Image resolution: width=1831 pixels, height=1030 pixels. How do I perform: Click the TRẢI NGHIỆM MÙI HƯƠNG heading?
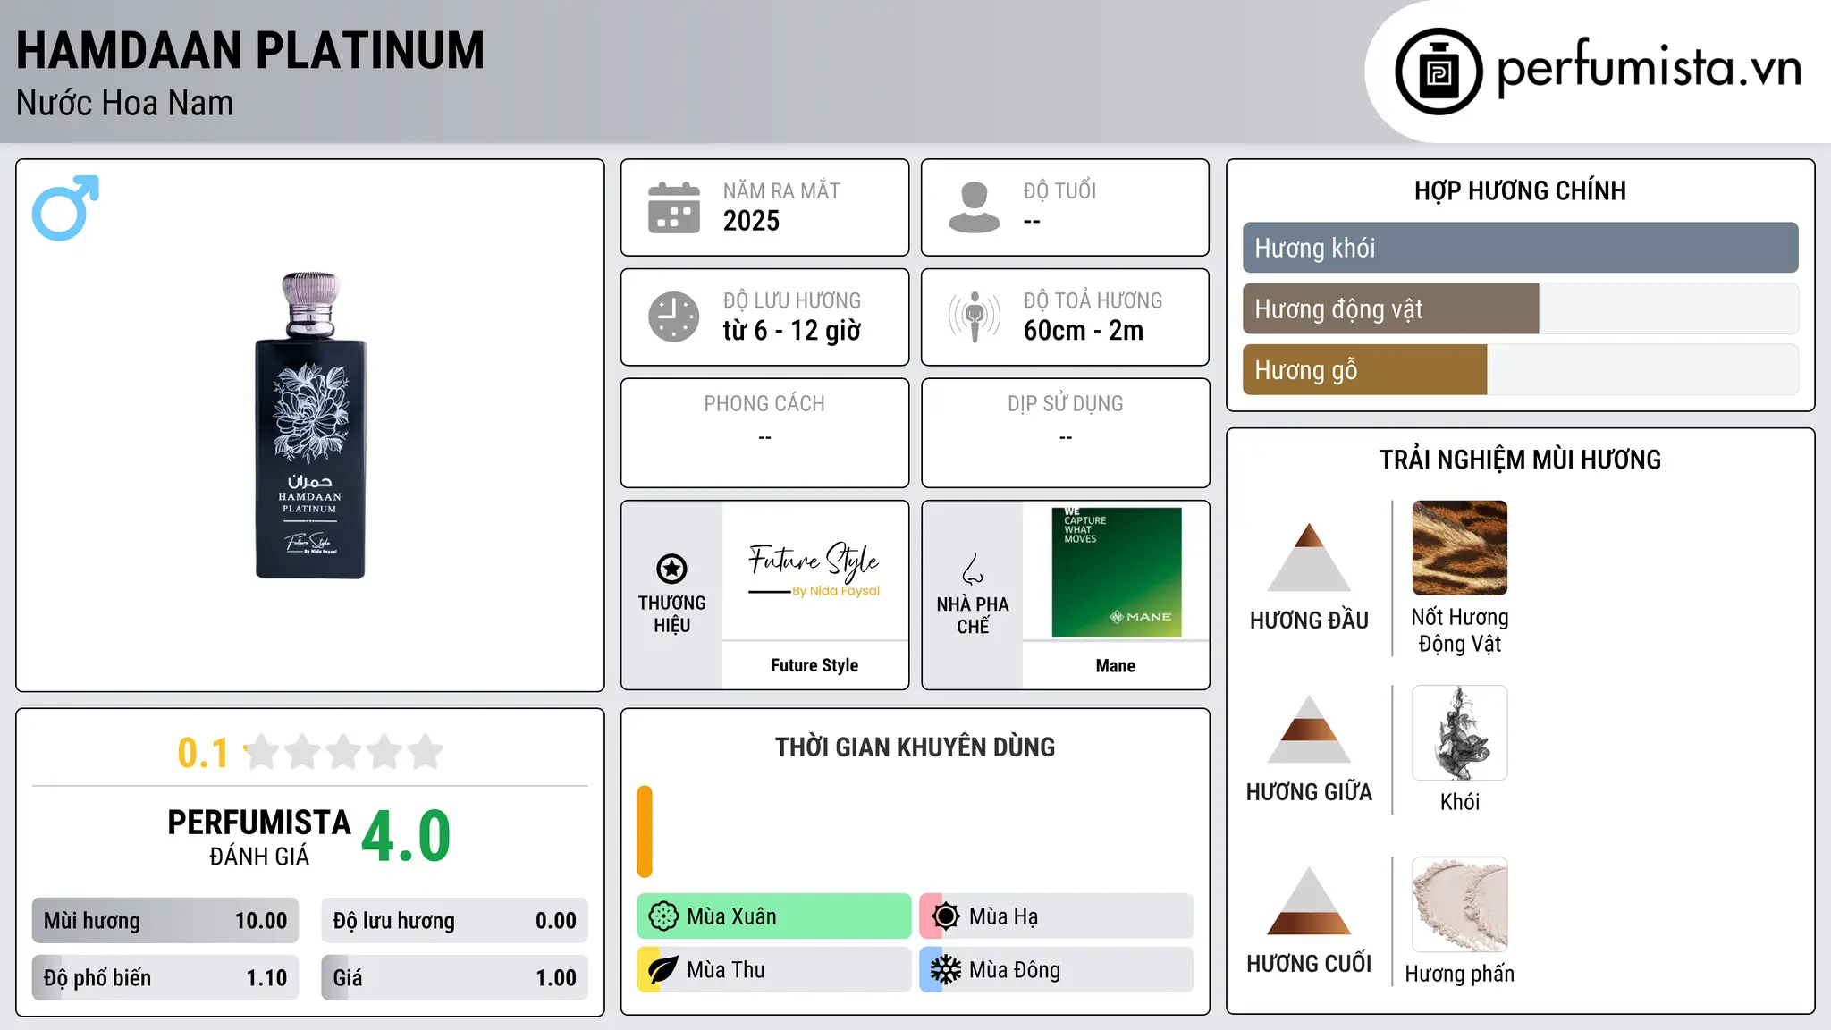point(1521,460)
